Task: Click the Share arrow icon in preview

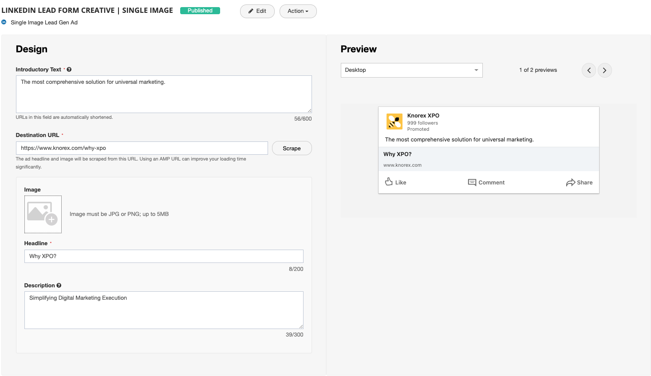Action: click(x=570, y=183)
